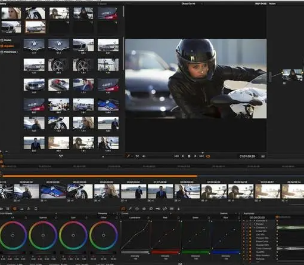This screenshot has width=304, height=265.
Task: Click the Green intensity slider bar
Action: [x=196, y=252]
